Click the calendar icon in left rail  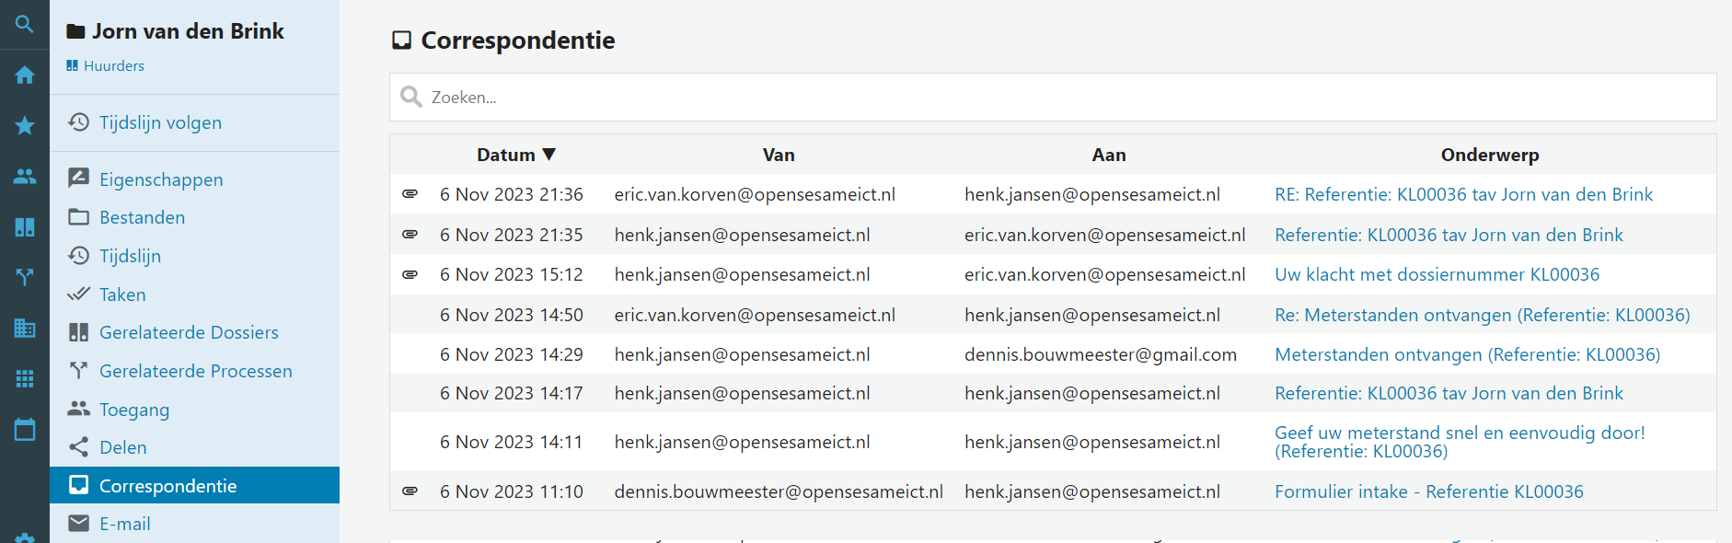click(25, 429)
